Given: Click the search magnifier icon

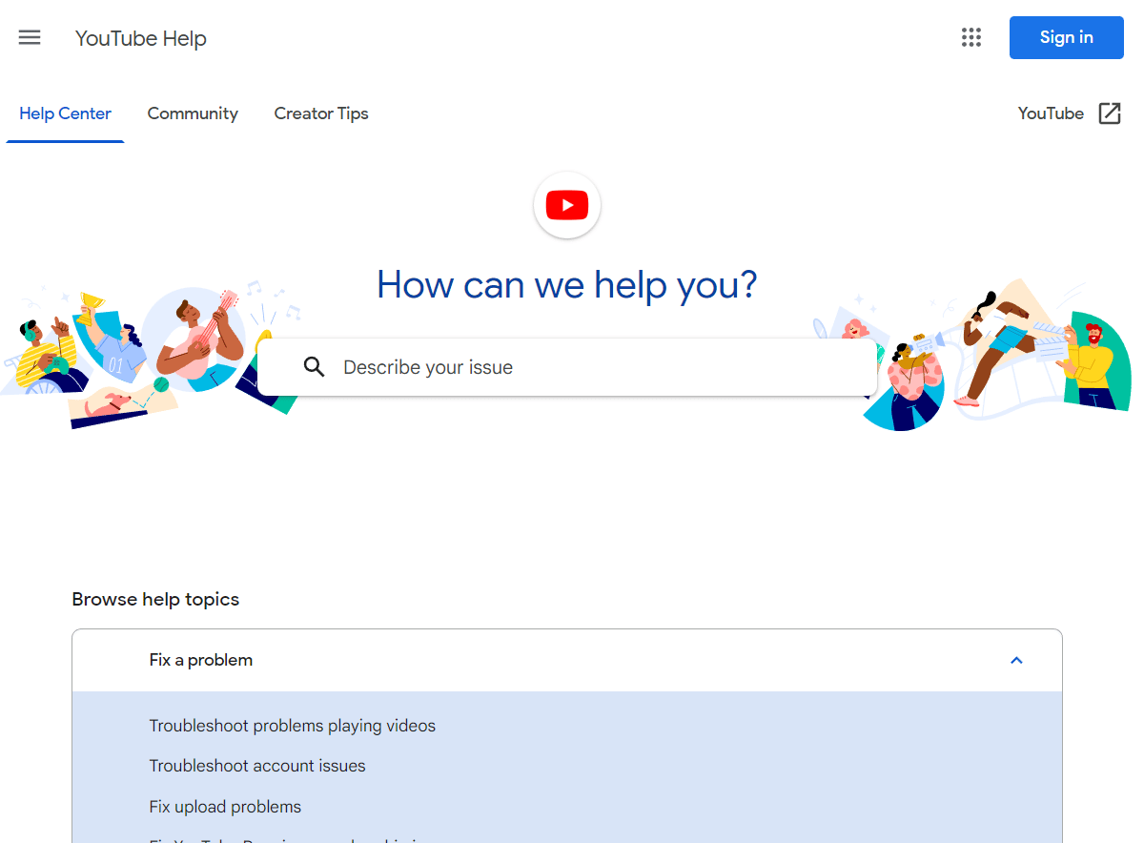Looking at the screenshot, I should click(x=315, y=367).
